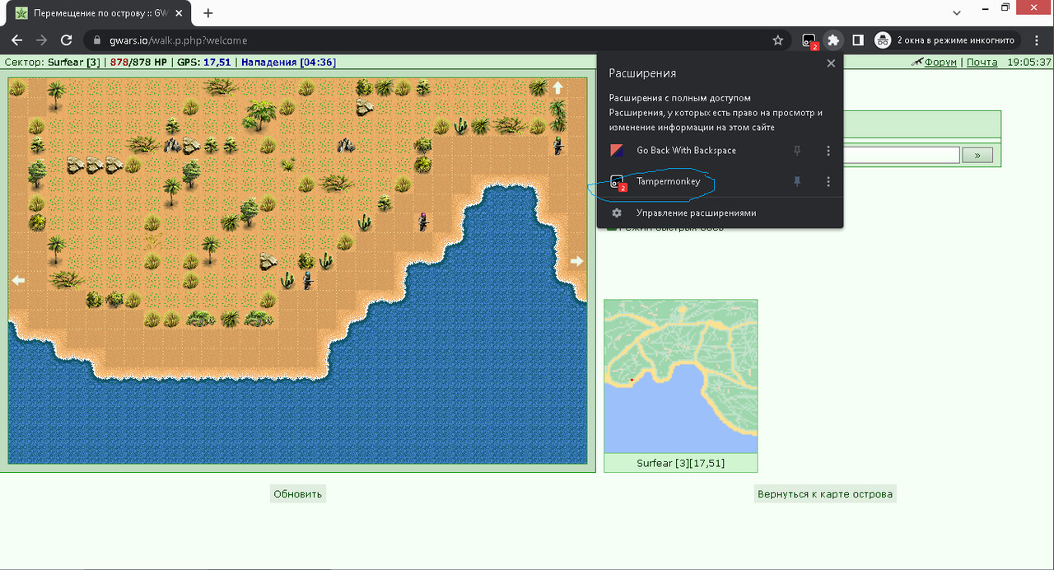The height and width of the screenshot is (570, 1054).
Task: Click the Go Back With Backspace logo icon
Action: pos(617,151)
